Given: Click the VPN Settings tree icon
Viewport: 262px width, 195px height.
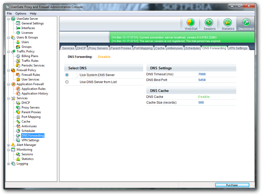Looking at the screenshot, I should (x=18, y=140).
